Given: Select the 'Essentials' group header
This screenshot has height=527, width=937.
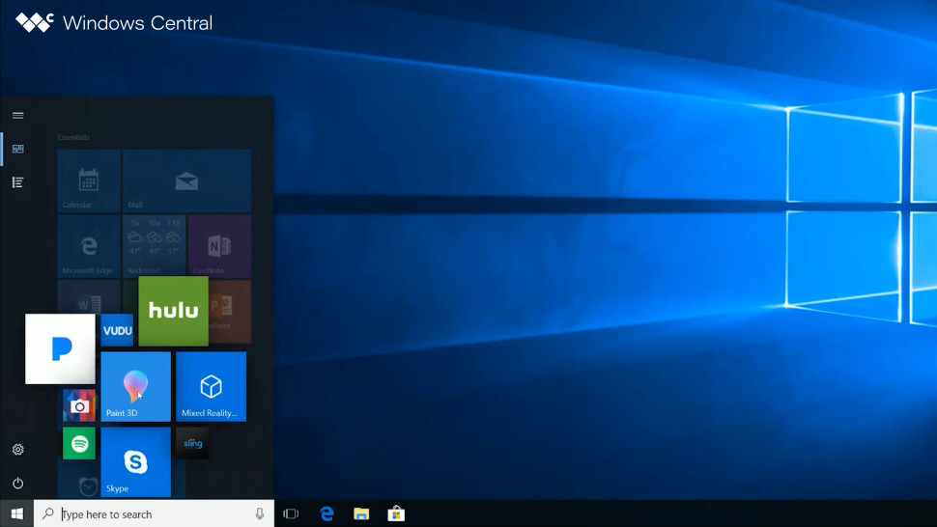Looking at the screenshot, I should [73, 137].
